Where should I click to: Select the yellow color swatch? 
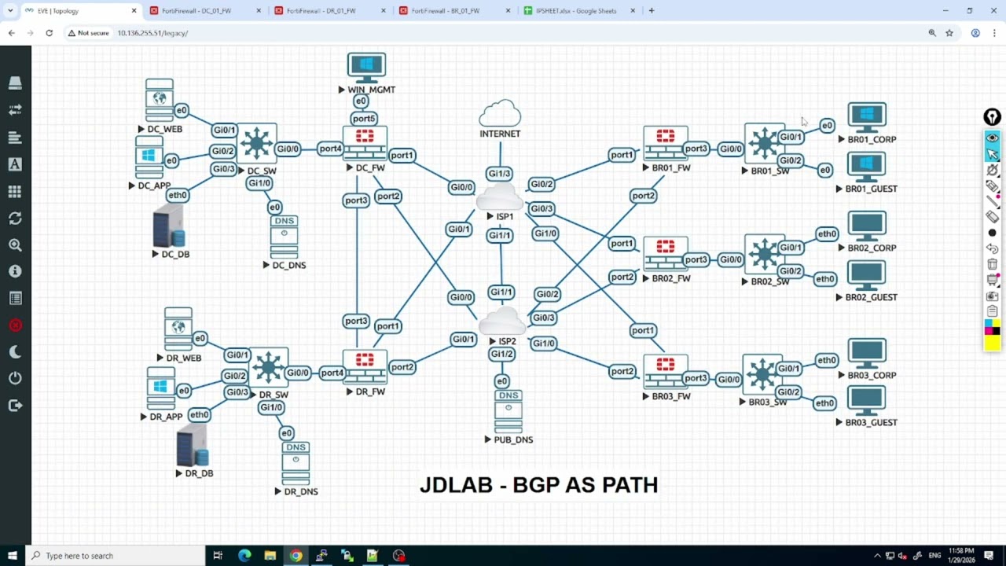click(992, 343)
